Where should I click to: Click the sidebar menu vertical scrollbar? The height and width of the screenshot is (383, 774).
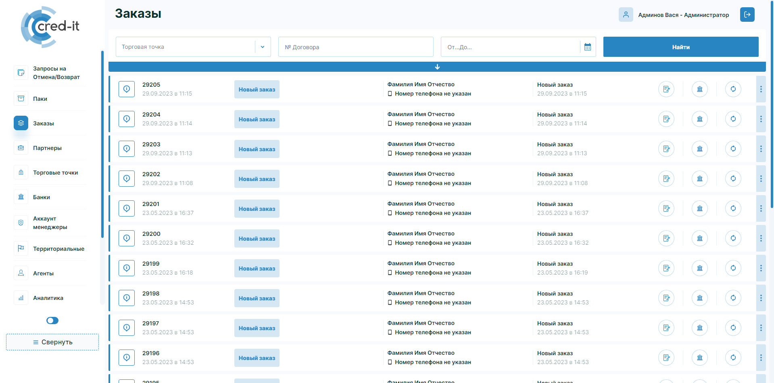(x=102, y=145)
